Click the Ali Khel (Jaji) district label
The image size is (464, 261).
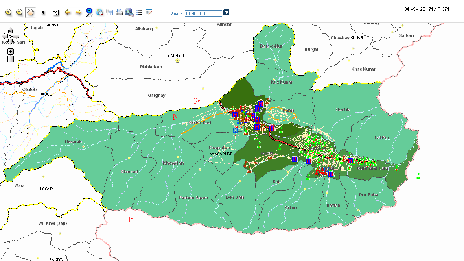pos(53,223)
